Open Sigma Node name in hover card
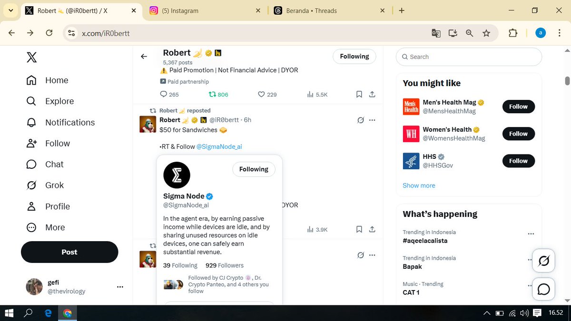The image size is (571, 321). (x=184, y=196)
